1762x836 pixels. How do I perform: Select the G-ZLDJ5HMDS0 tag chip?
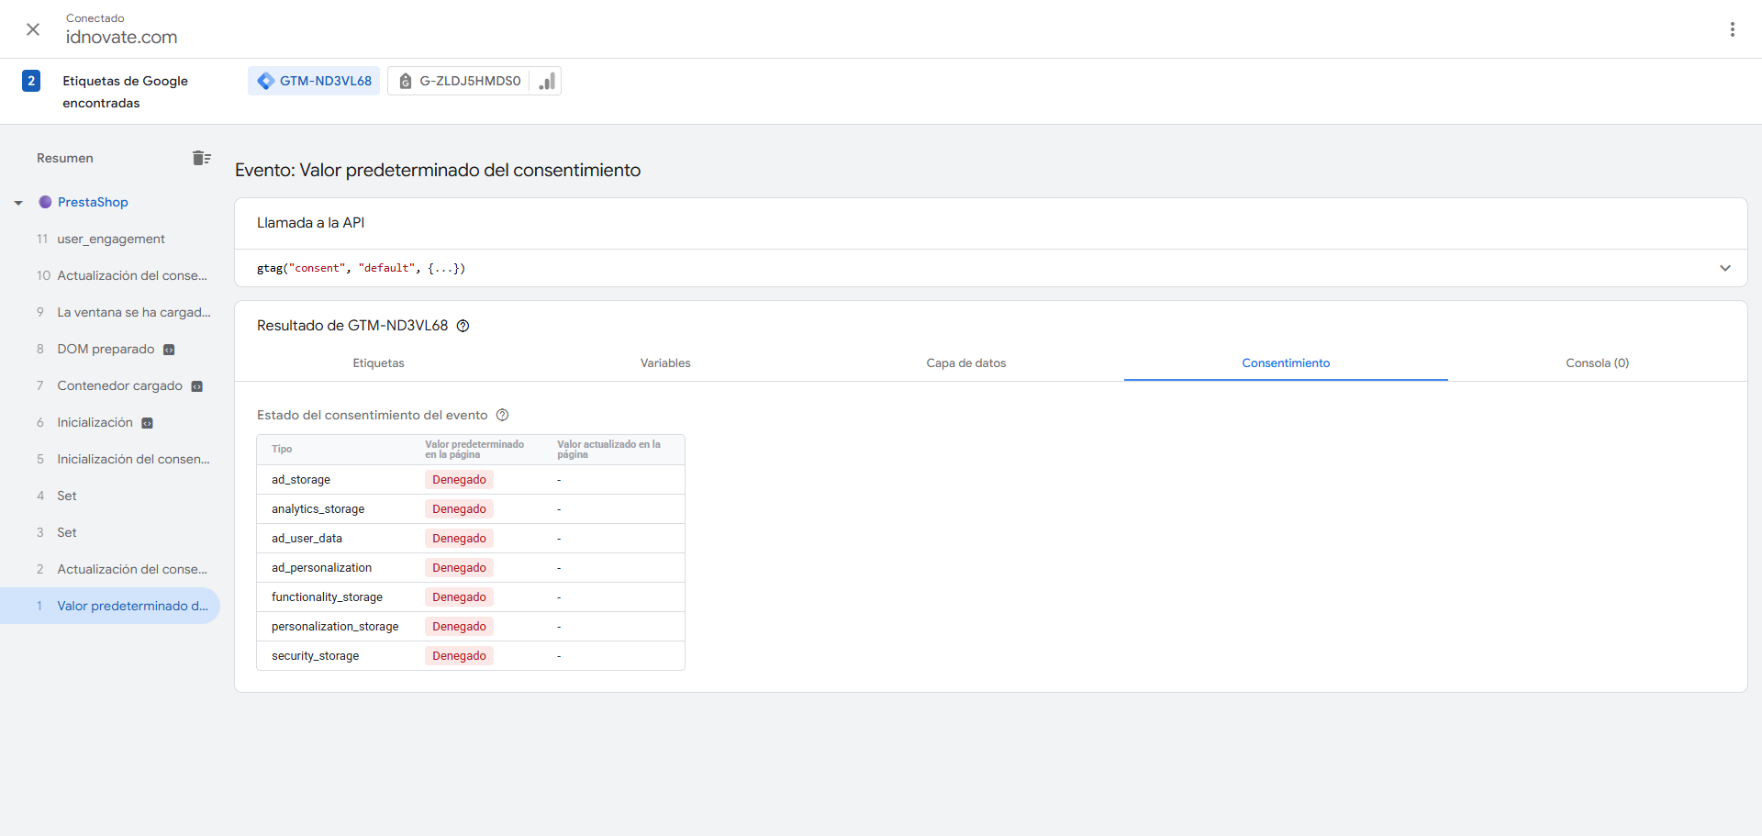click(460, 81)
